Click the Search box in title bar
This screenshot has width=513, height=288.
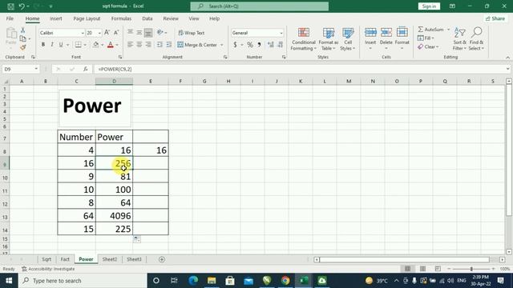(260, 6)
